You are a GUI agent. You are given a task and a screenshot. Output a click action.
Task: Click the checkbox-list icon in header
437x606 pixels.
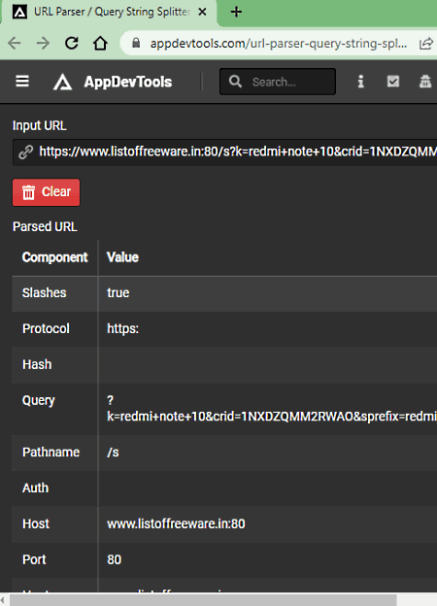[x=393, y=82]
